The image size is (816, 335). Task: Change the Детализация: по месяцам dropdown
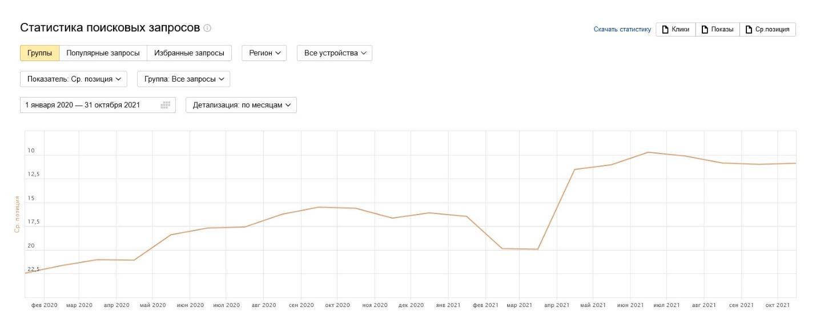pyautogui.click(x=241, y=105)
